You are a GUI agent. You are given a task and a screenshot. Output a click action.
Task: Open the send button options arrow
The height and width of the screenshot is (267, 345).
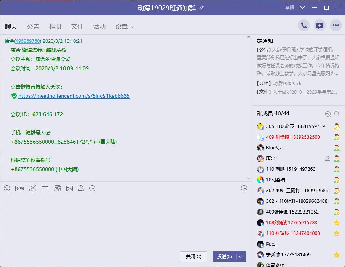pyautogui.click(x=241, y=257)
